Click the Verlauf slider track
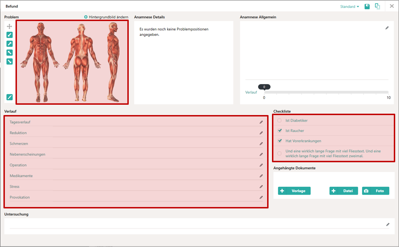 [x=326, y=92]
